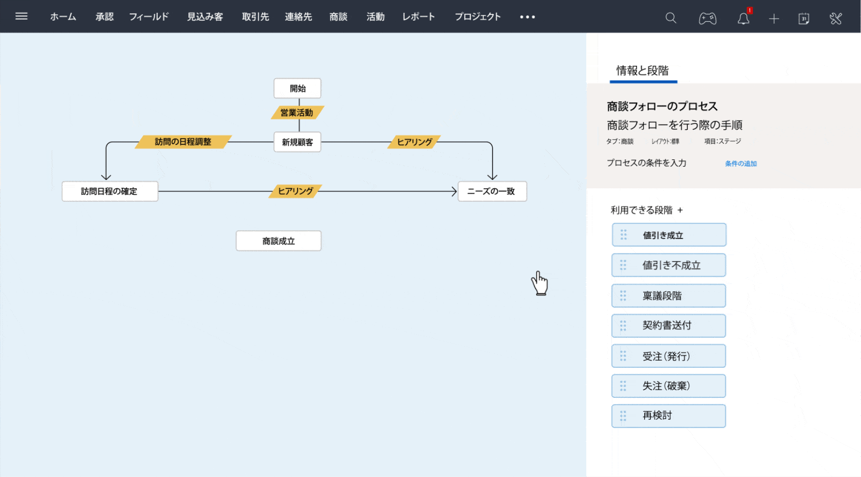Click the 条件の追加 link
This screenshot has width=861, height=477.
[740, 163]
